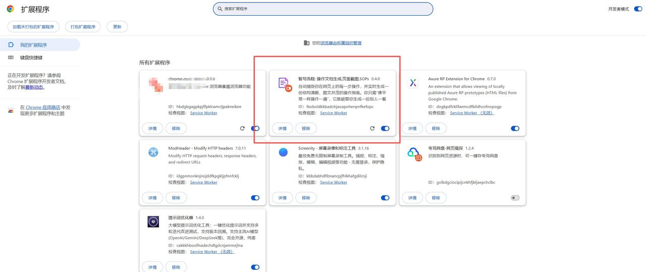Screen dimensions: 646x272
Task: Reload the 智写流程 extension
Action: tap(372, 129)
